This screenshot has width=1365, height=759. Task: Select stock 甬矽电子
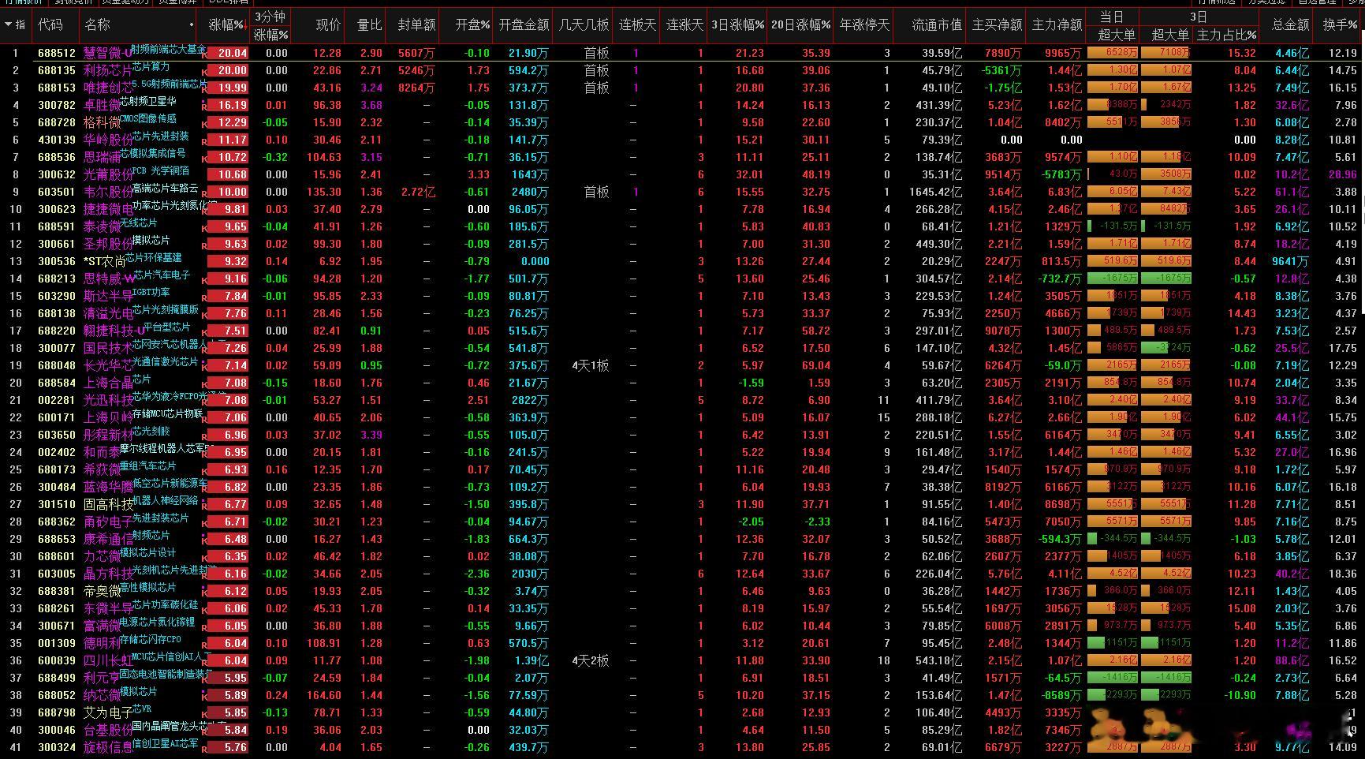coord(109,522)
